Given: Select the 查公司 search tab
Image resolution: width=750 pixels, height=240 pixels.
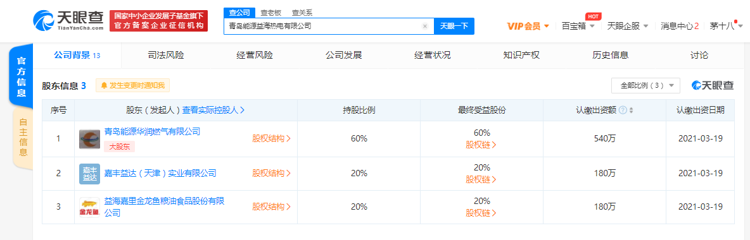Looking at the screenshot, I should 239,13.
